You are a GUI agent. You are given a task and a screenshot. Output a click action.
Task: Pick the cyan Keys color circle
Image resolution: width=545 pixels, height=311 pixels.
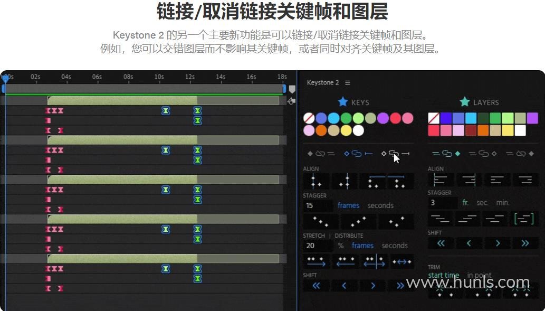333,118
